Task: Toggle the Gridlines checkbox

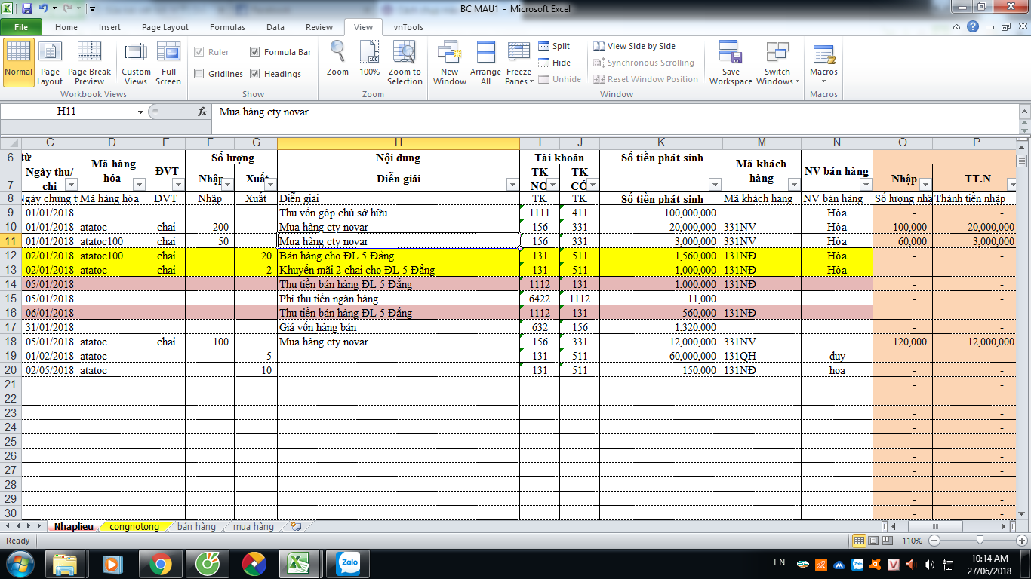Action: (x=199, y=74)
